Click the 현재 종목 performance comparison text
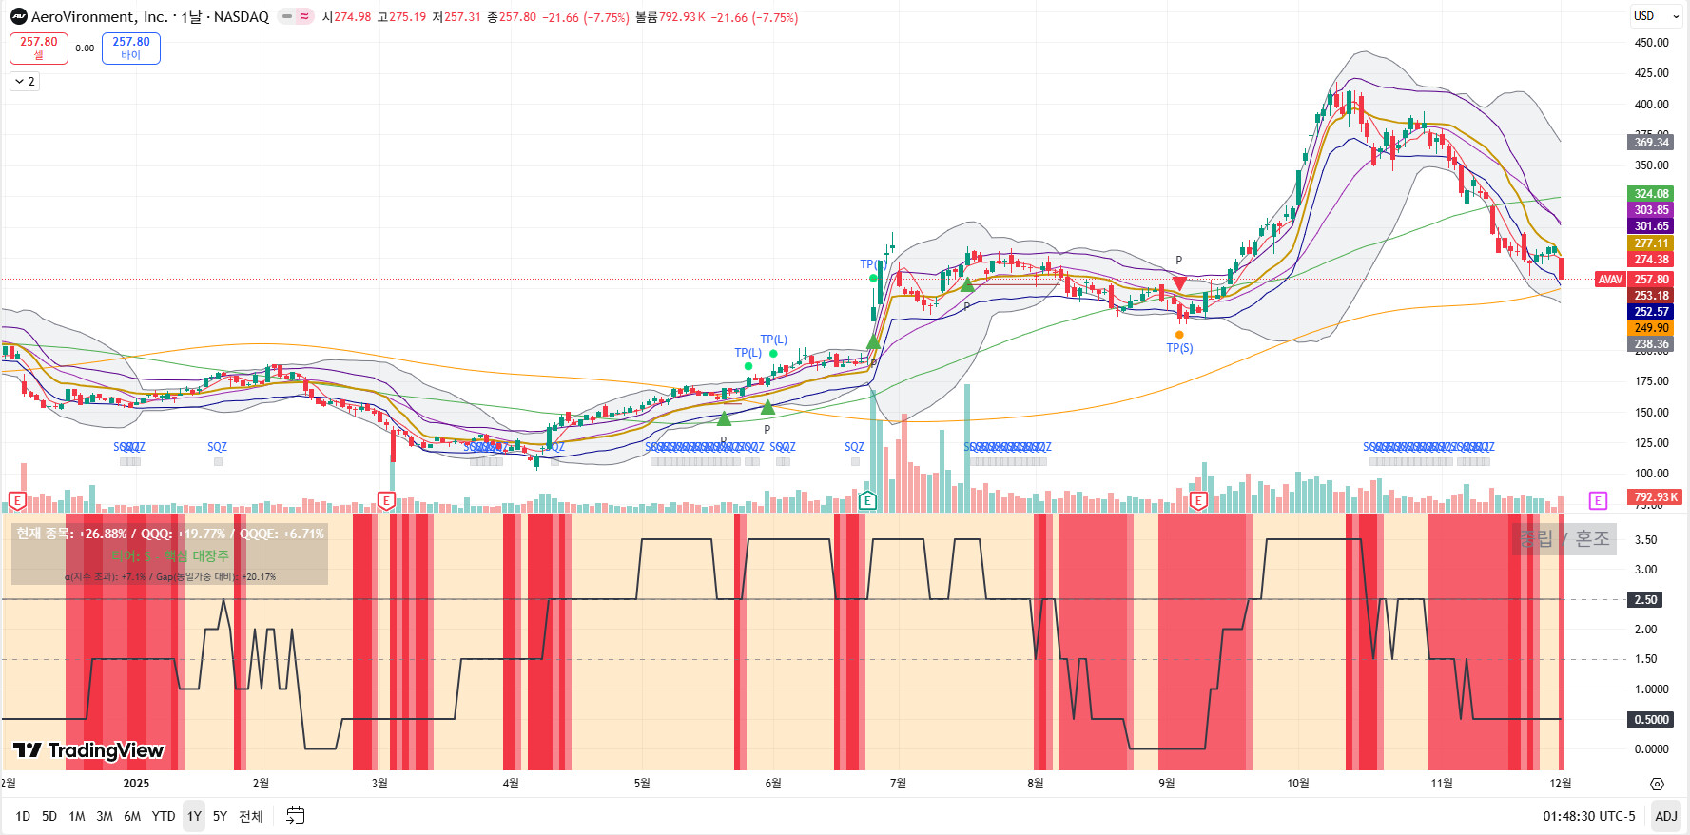Screen dimensions: 1690x835 click(170, 534)
